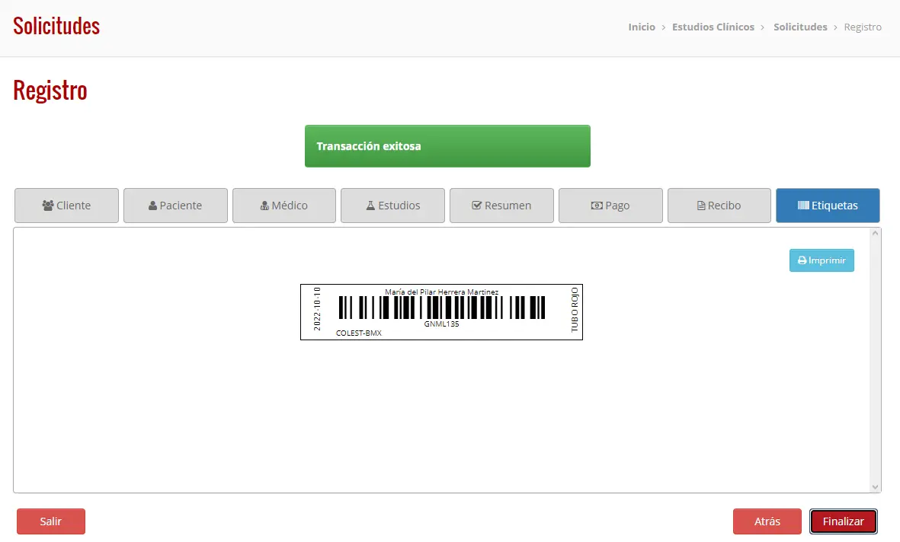Go back with the Atrás button
Screen dimensions: 900x542
tap(767, 521)
